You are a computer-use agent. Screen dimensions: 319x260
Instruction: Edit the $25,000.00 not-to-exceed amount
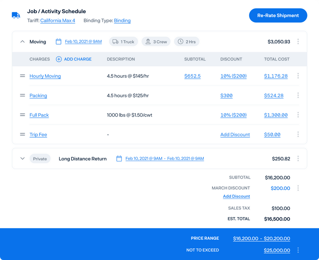click(x=277, y=250)
